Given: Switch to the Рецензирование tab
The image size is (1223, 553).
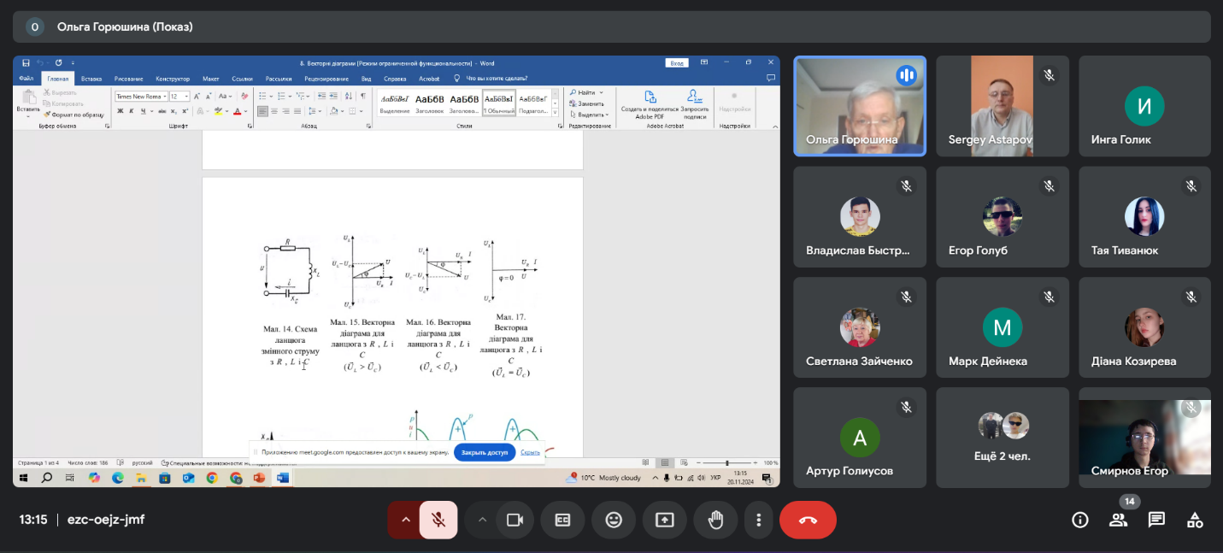Looking at the screenshot, I should tap(326, 79).
